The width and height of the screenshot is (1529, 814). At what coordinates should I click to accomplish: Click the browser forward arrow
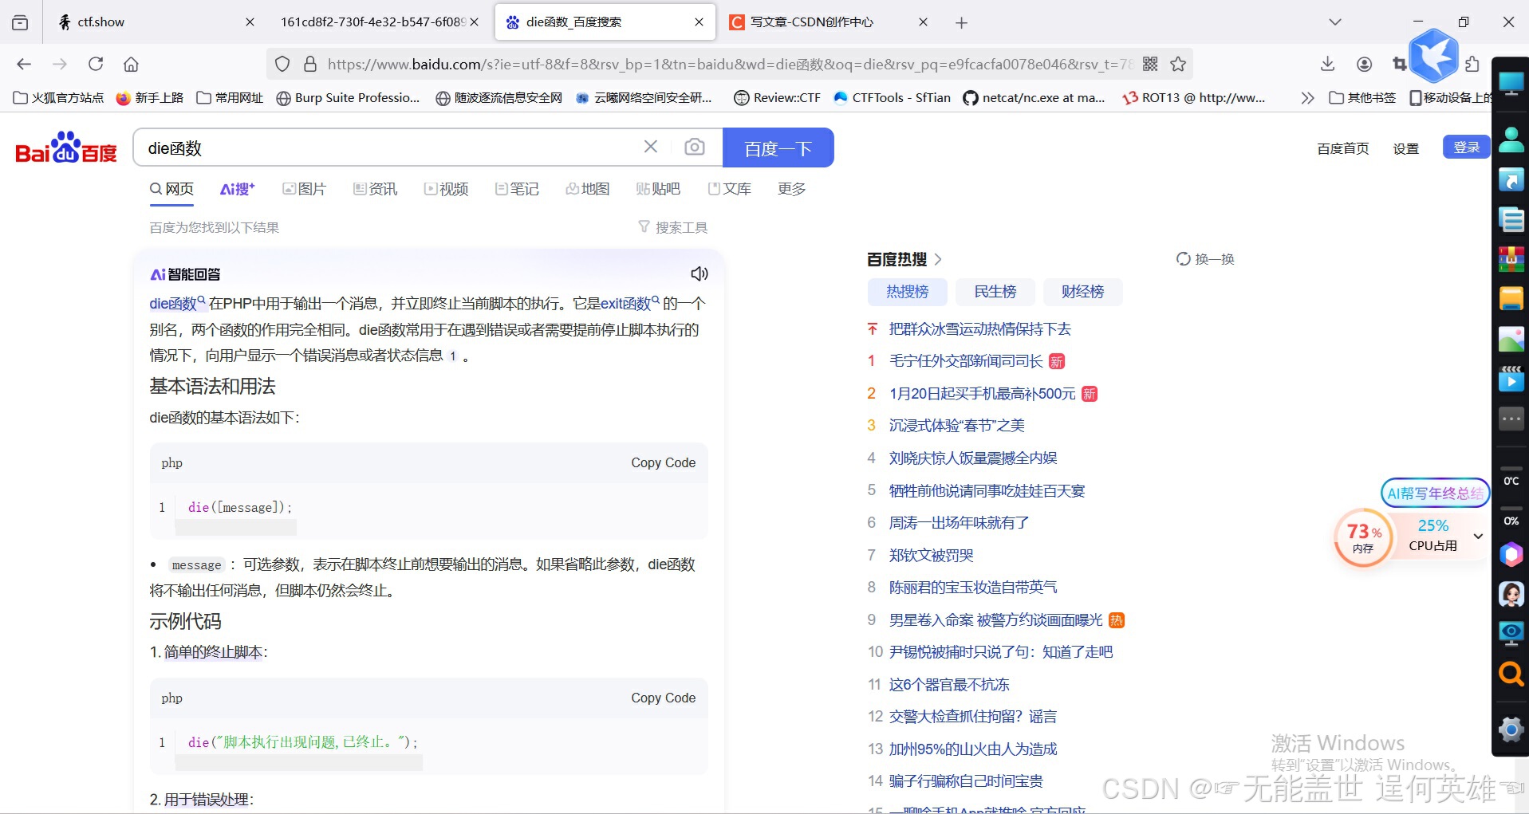[60, 64]
